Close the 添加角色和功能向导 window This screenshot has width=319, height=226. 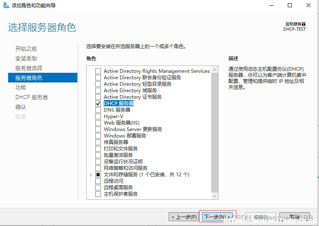coord(308,6)
